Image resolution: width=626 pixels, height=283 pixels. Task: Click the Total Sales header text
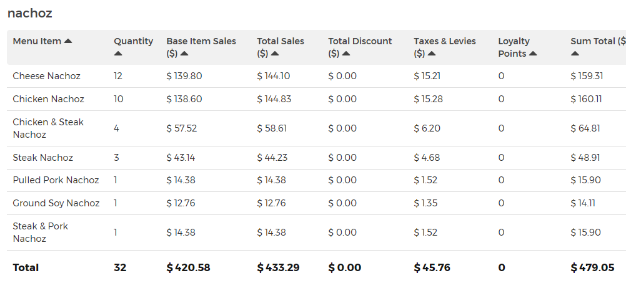click(281, 41)
